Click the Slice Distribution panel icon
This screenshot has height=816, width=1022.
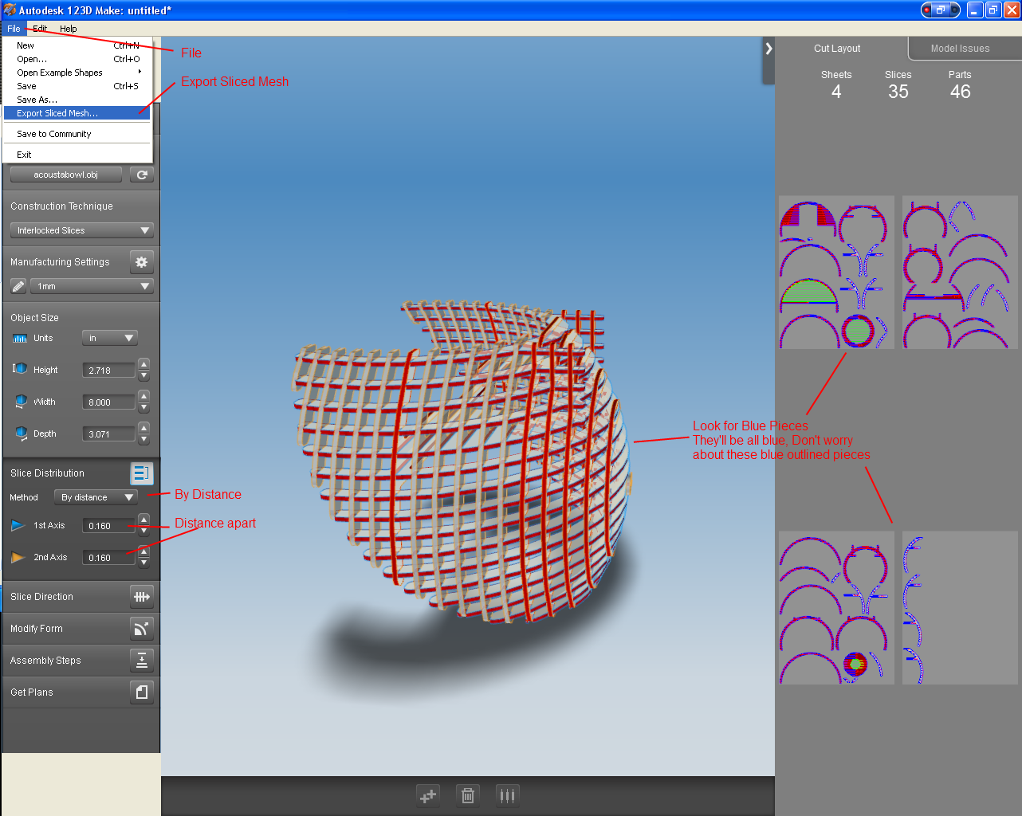pos(142,473)
